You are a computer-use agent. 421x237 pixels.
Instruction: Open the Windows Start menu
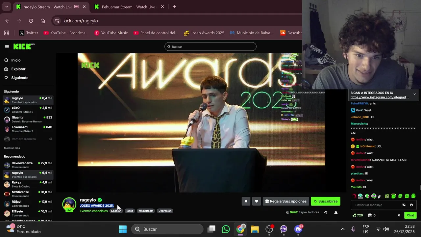(x=123, y=229)
